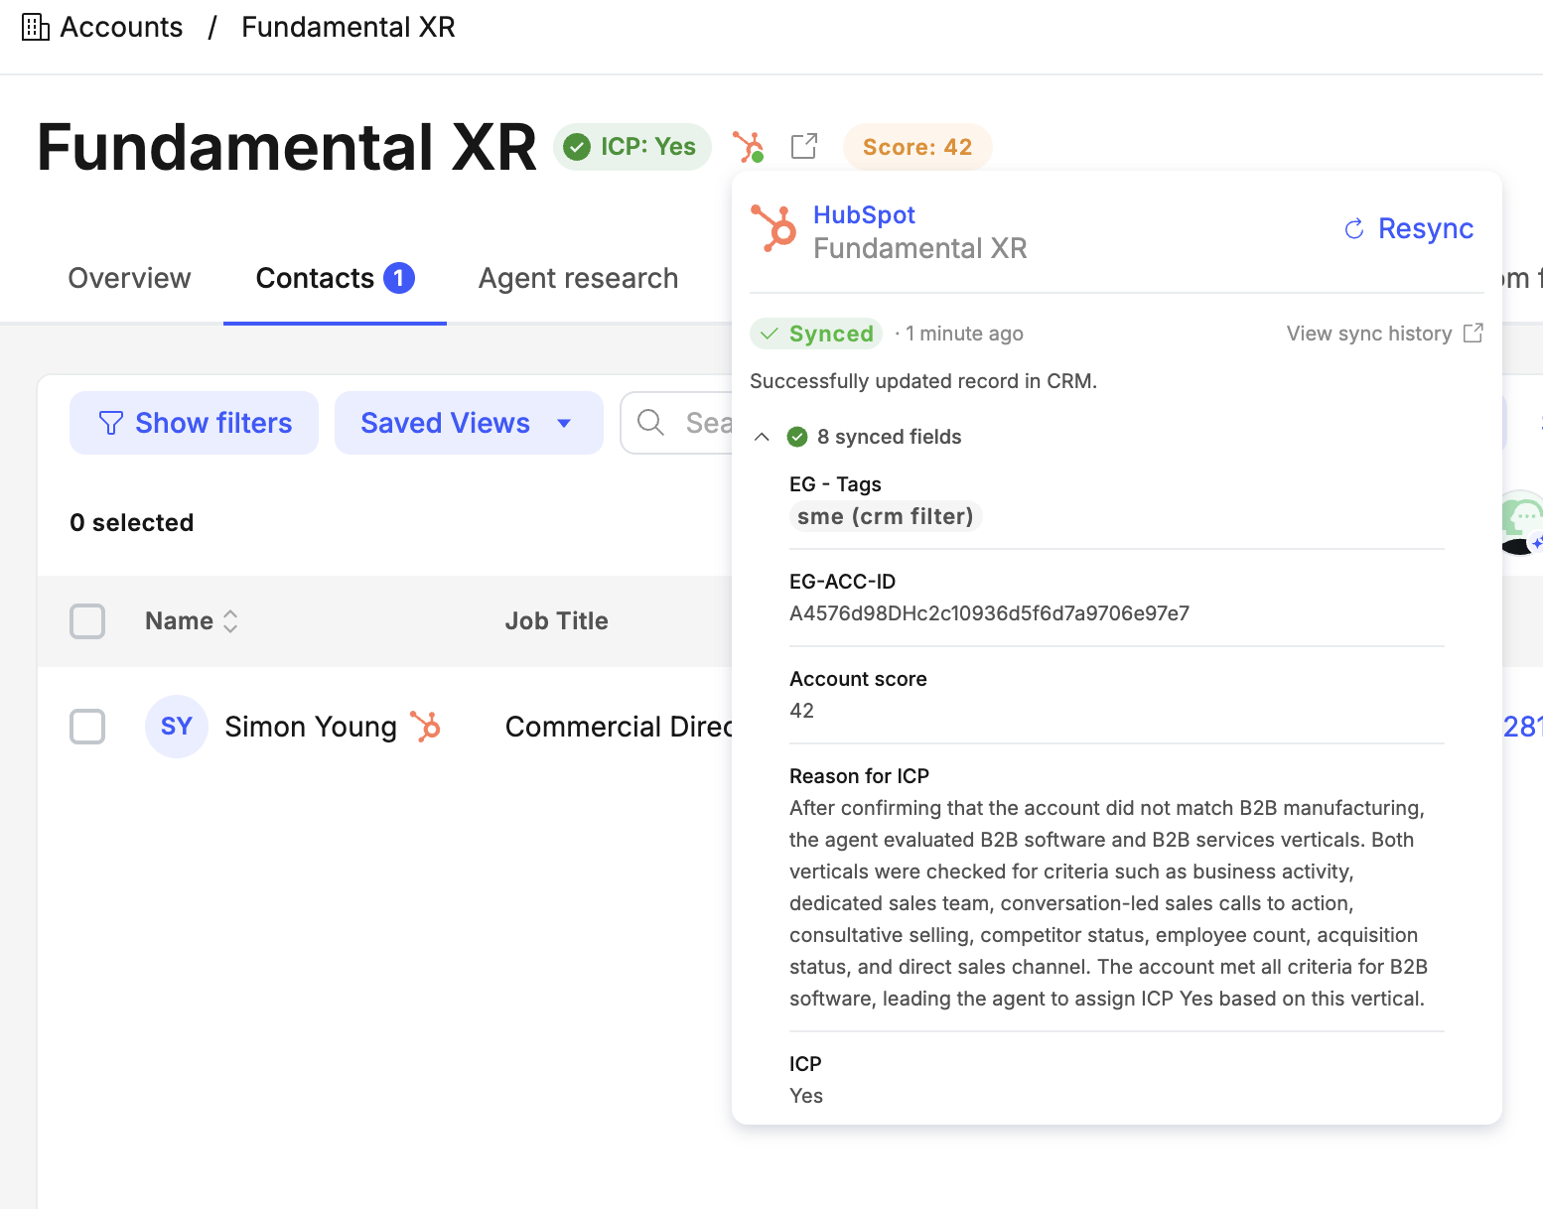The image size is (1543, 1209).
Task: Click Show filters button
Action: click(x=195, y=423)
